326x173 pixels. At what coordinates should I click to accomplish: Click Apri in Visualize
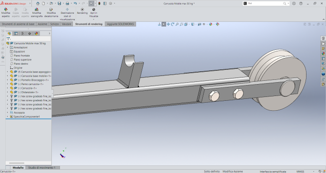(94, 13)
